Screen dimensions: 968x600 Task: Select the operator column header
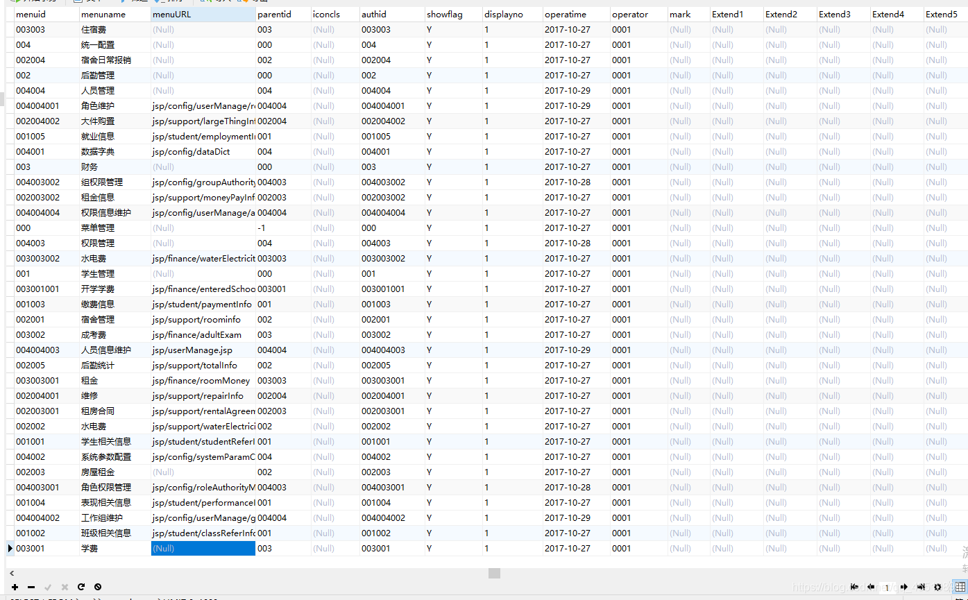point(639,14)
